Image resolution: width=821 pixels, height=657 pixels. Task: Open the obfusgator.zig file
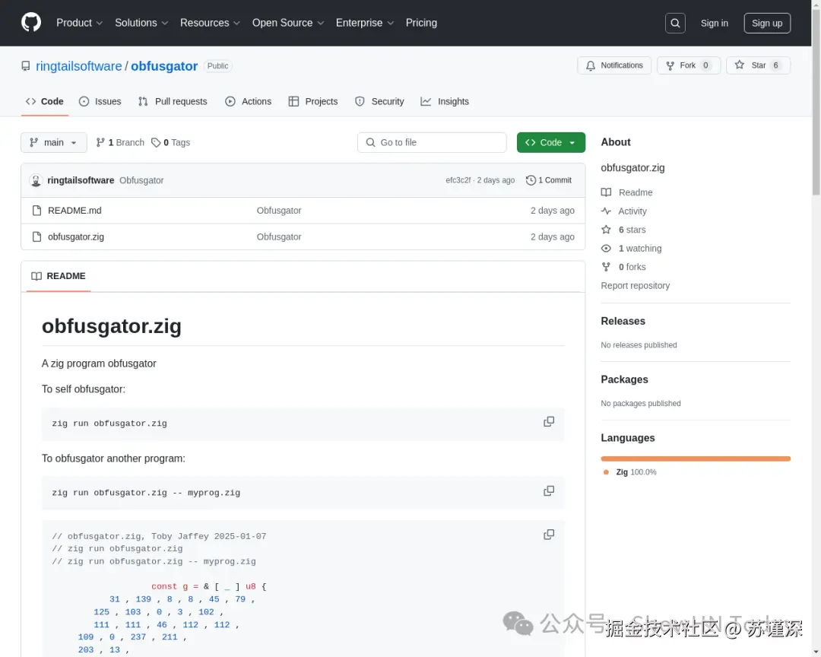[76, 236]
